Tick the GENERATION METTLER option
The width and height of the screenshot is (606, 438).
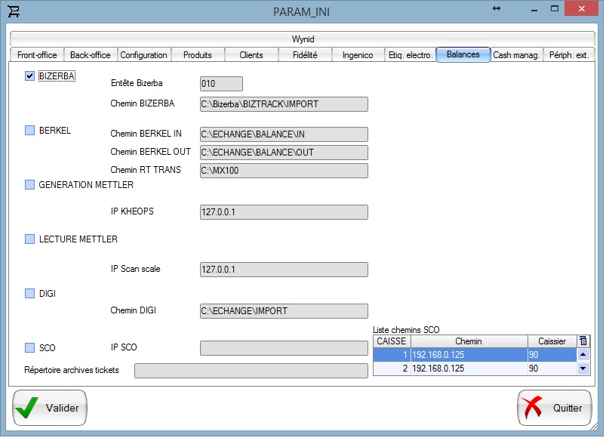tap(30, 185)
